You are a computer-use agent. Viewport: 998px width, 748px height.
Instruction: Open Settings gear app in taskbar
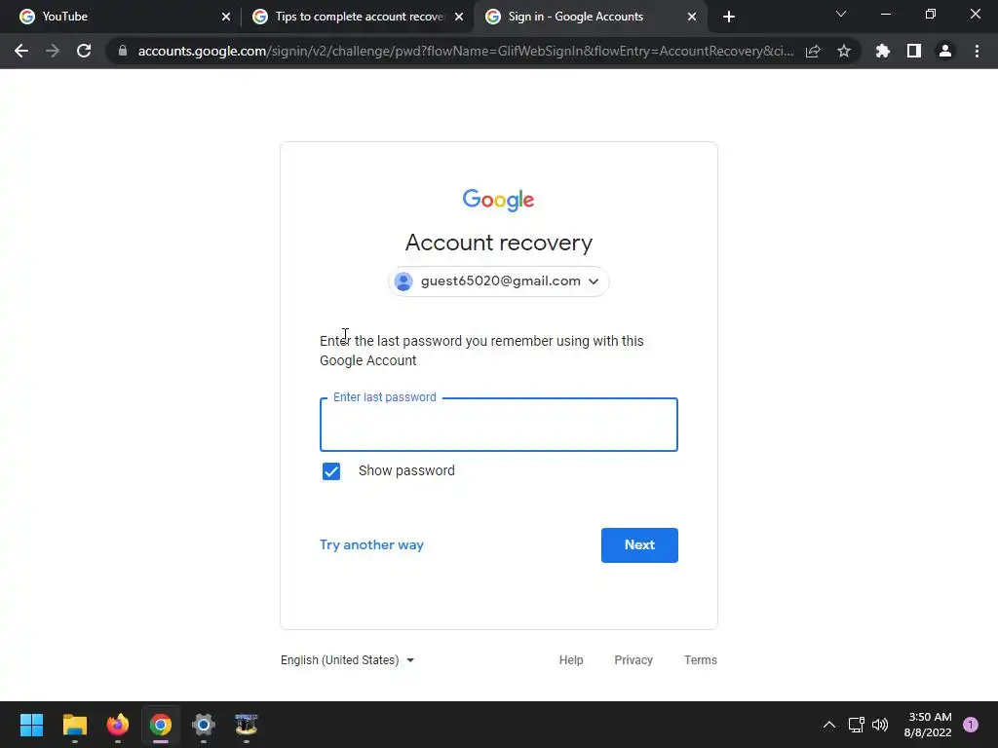coord(203,725)
